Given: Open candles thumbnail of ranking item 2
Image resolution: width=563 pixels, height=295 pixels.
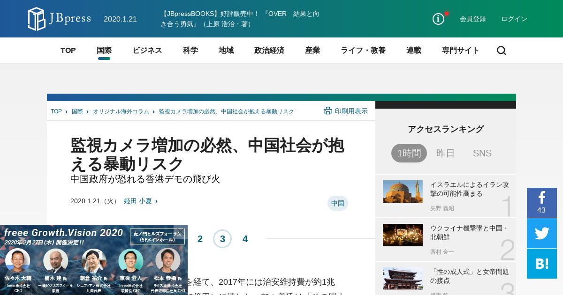Looking at the screenshot, I should click(403, 235).
